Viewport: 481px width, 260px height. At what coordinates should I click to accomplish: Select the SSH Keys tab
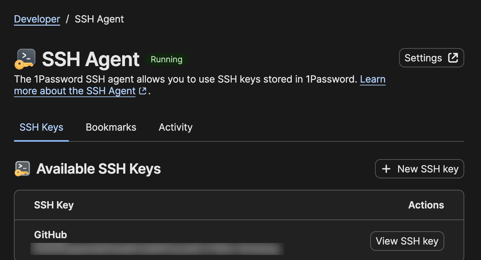tap(41, 127)
